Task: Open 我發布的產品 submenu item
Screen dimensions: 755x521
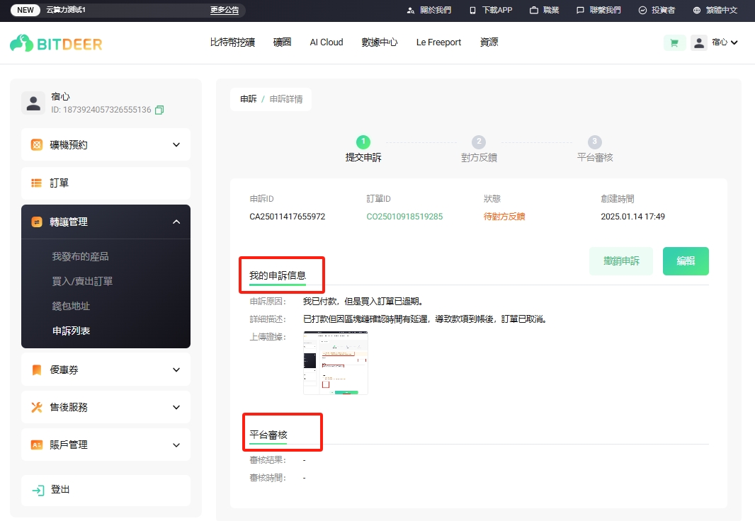Action: point(81,256)
